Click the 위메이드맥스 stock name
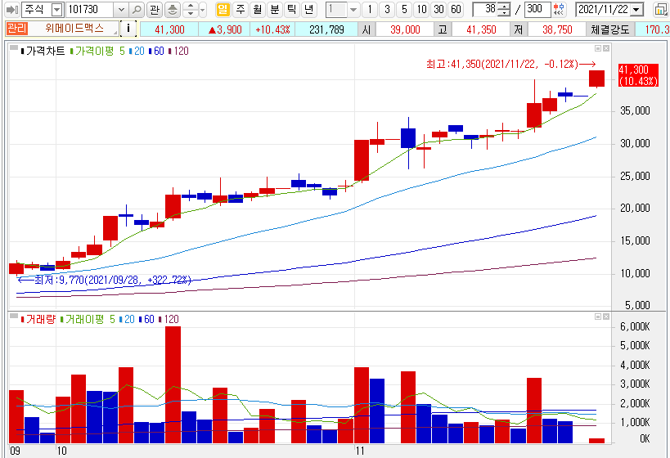This screenshot has width=670, height=458. tap(74, 29)
